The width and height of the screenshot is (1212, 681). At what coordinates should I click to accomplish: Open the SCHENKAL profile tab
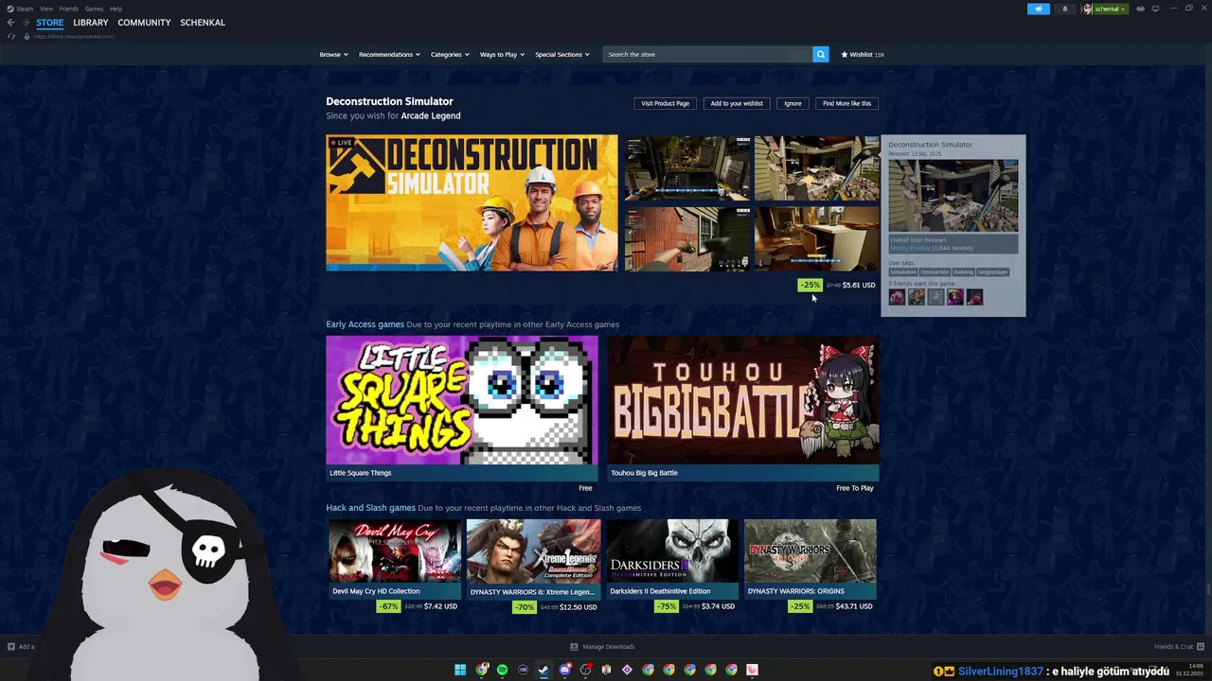point(203,23)
